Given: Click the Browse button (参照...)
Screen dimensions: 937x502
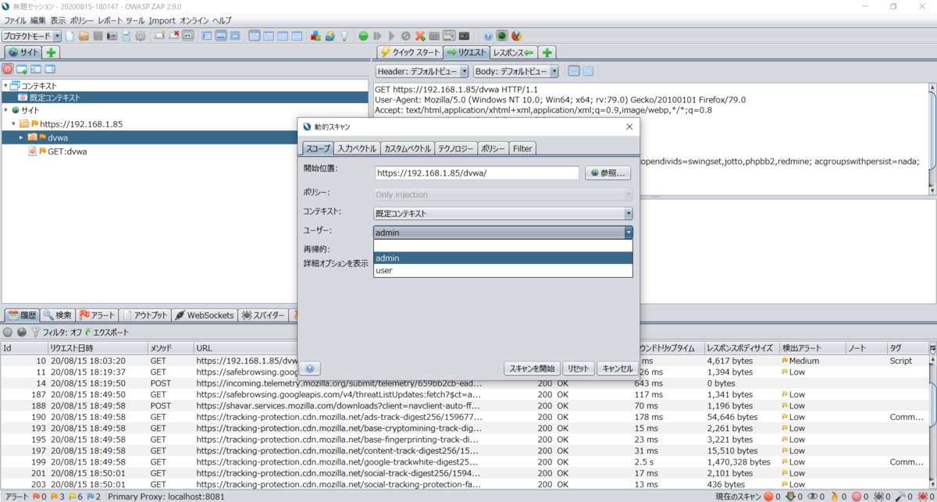Looking at the screenshot, I should [607, 173].
